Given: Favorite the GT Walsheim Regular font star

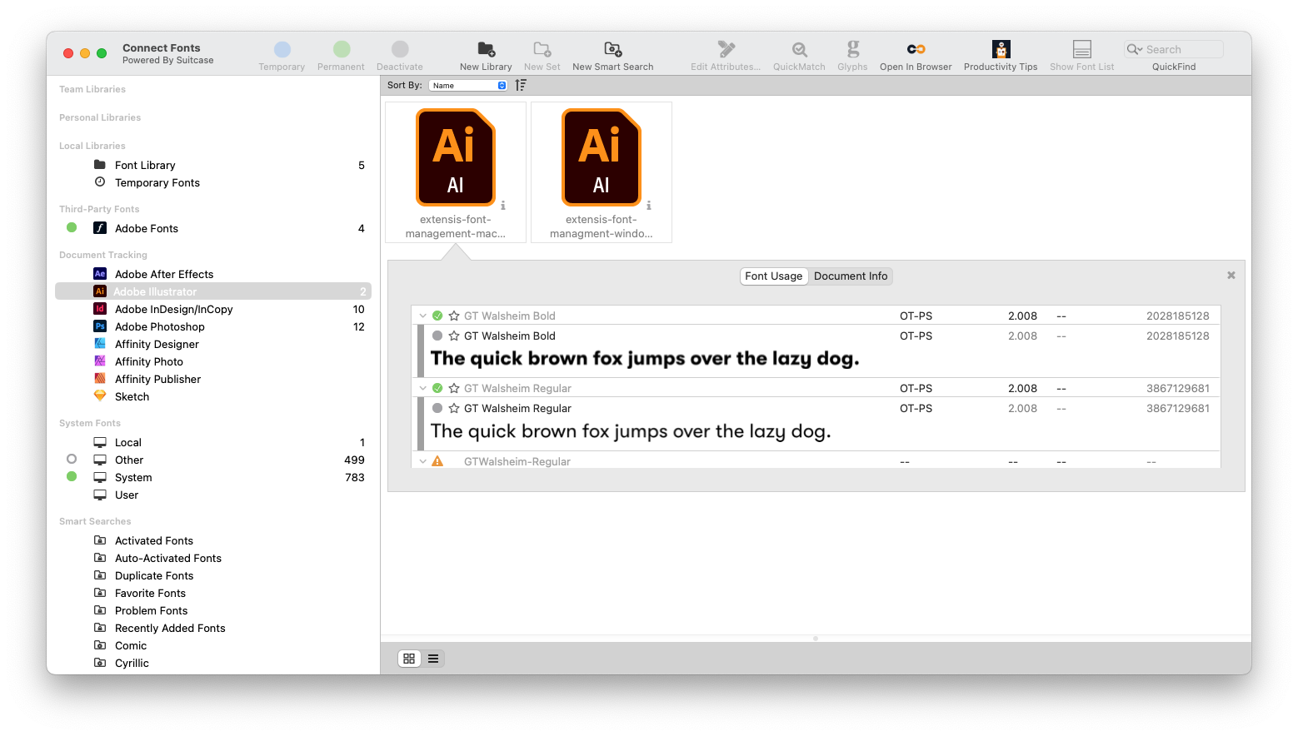Looking at the screenshot, I should tap(454, 408).
